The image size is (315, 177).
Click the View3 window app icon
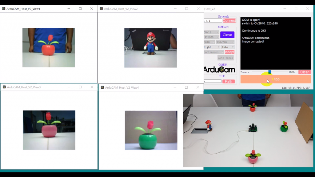4,87
